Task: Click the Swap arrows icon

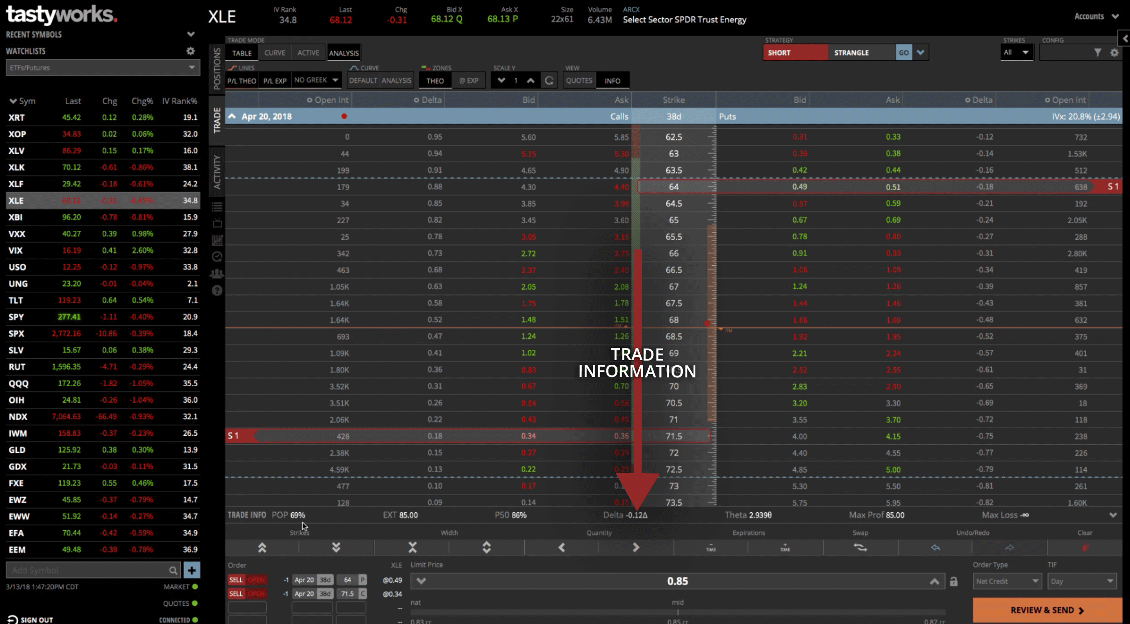Action: [x=860, y=547]
